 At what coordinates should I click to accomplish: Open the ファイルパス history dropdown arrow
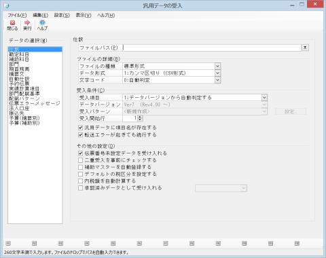coord(305,48)
